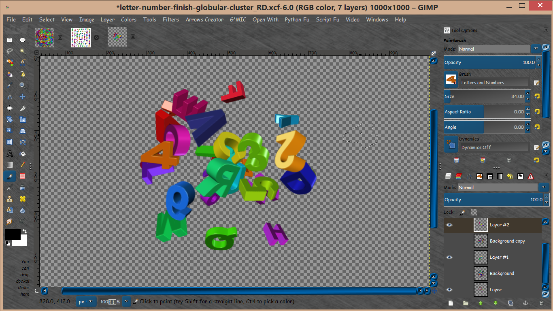
Task: Anchor the floating layer
Action: [x=525, y=303]
